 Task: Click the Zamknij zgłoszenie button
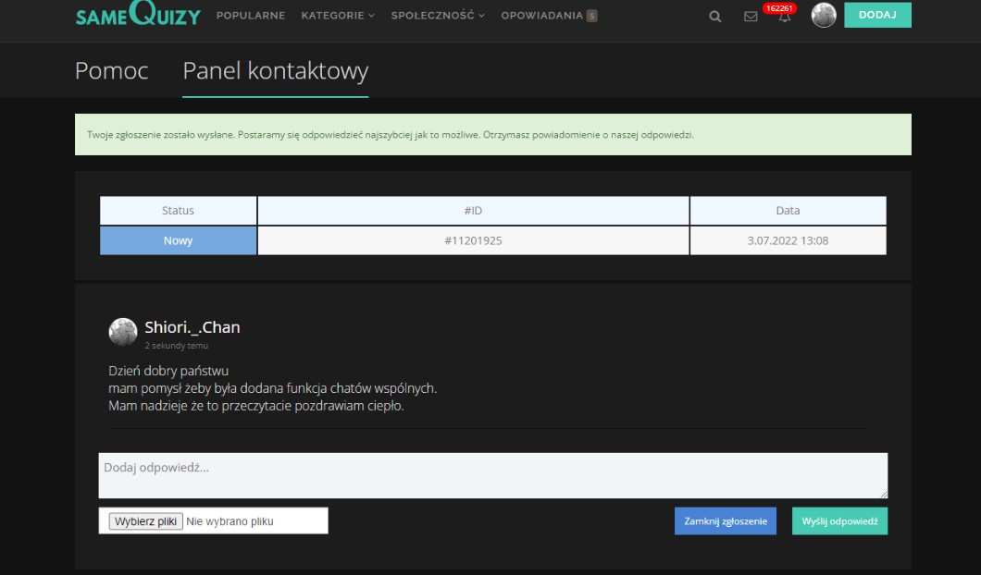point(725,521)
